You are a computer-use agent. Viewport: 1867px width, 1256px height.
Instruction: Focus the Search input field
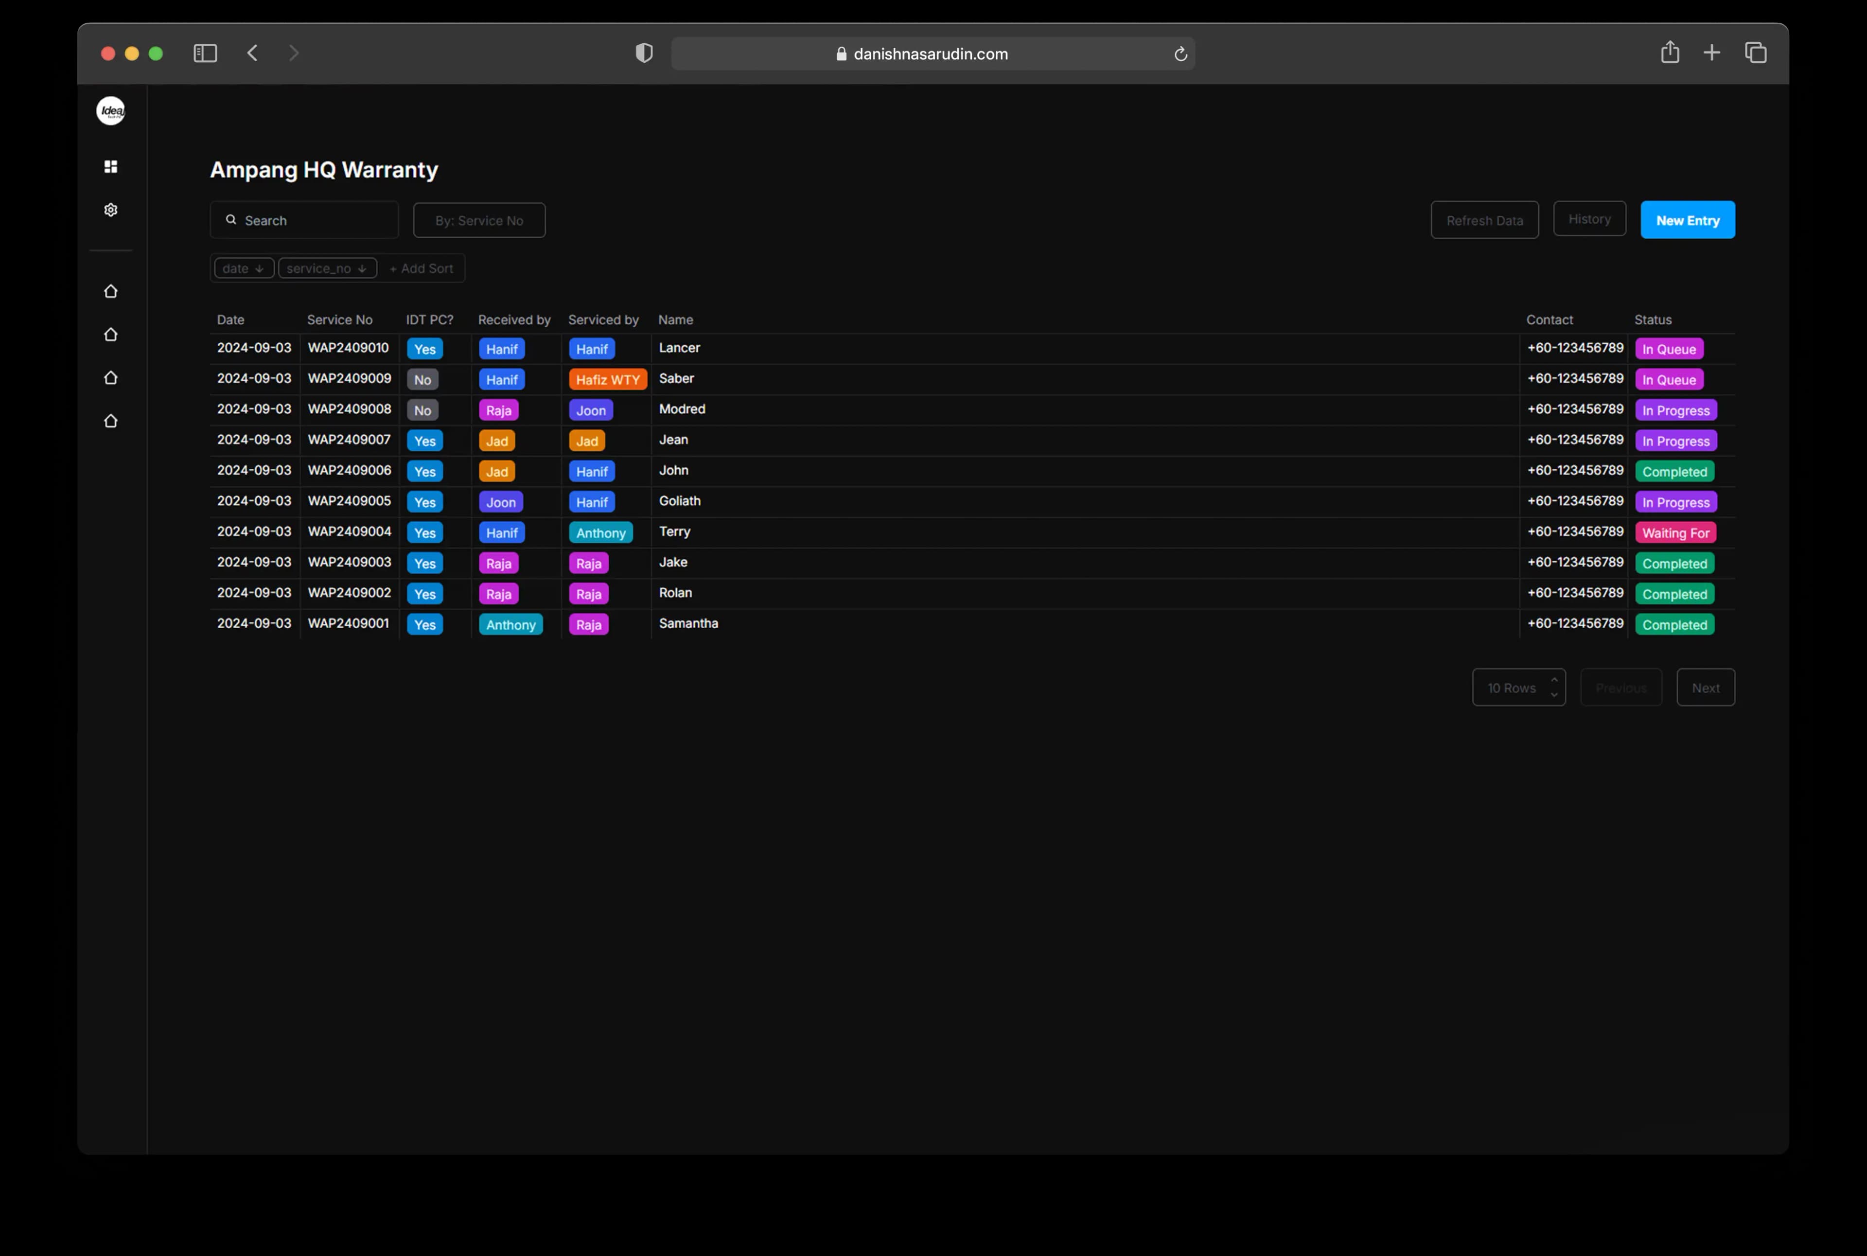304,220
